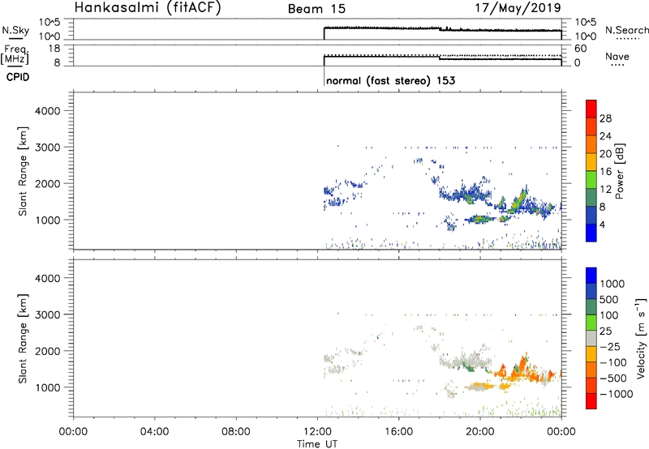The image size is (649, 449).
Task: Click the blue bottom swatch of Power colorbar
Action: 591,233
